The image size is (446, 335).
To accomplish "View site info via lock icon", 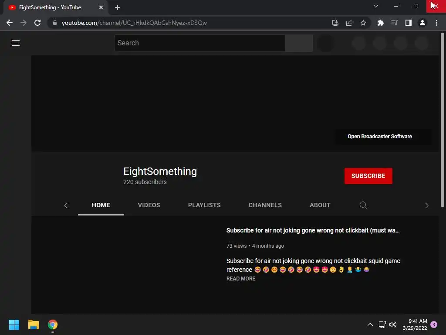I will 55,23.
